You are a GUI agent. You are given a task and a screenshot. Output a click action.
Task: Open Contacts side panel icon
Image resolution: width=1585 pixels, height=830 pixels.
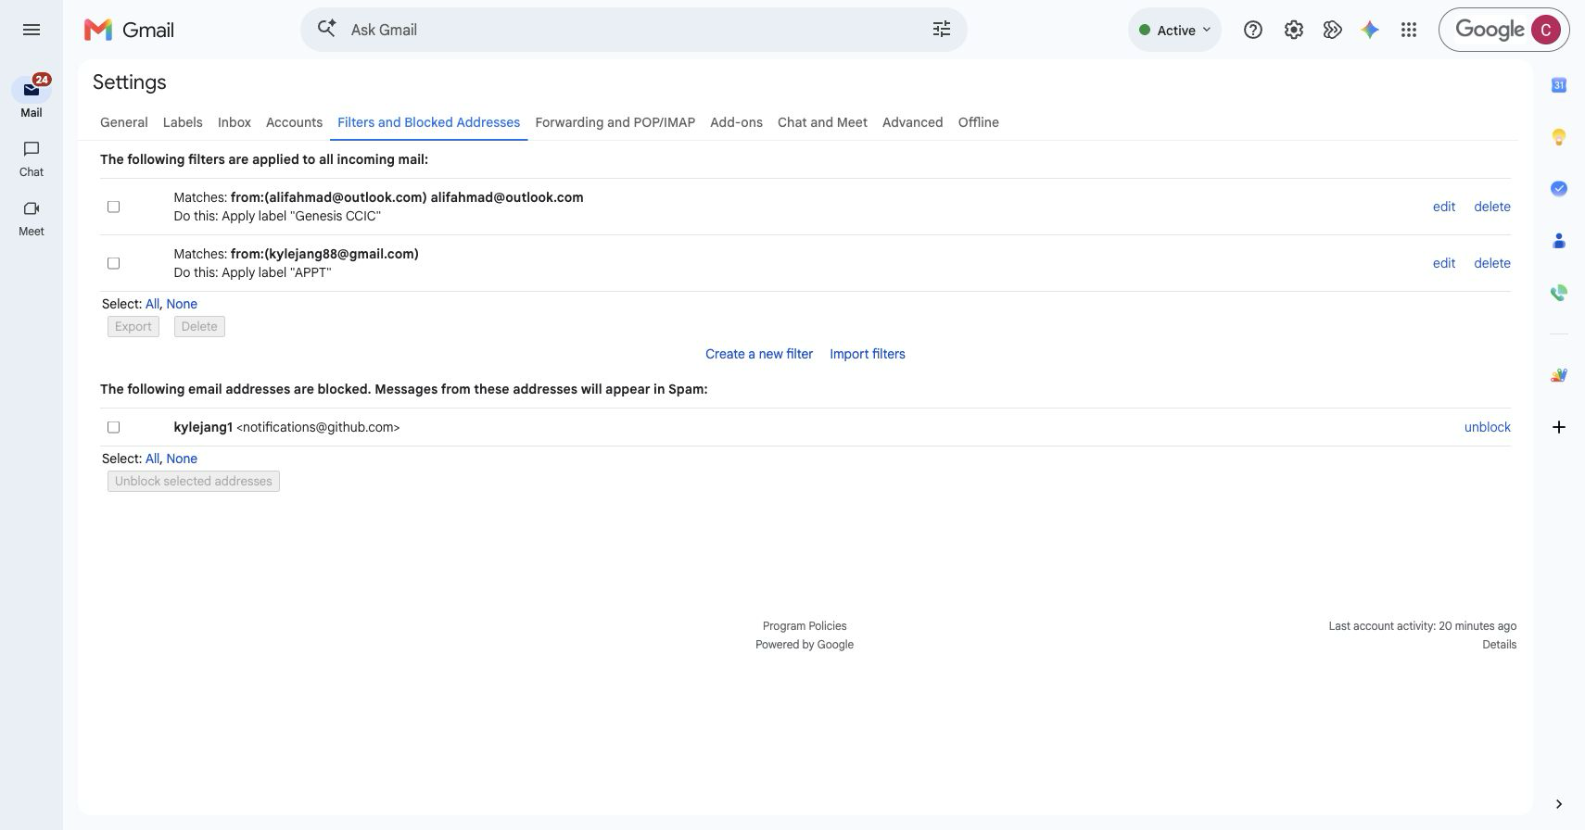tap(1559, 241)
